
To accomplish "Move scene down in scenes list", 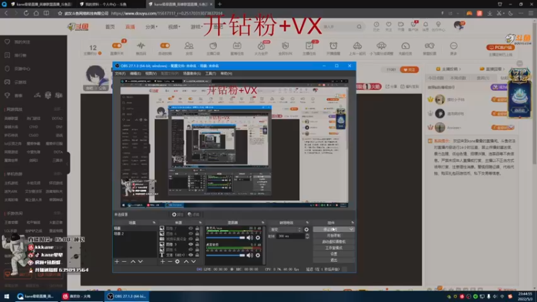I will 140,261.
